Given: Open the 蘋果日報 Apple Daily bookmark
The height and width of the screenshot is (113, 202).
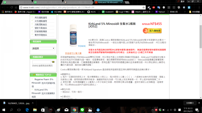Looking at the screenshot, I should tap(25, 12).
